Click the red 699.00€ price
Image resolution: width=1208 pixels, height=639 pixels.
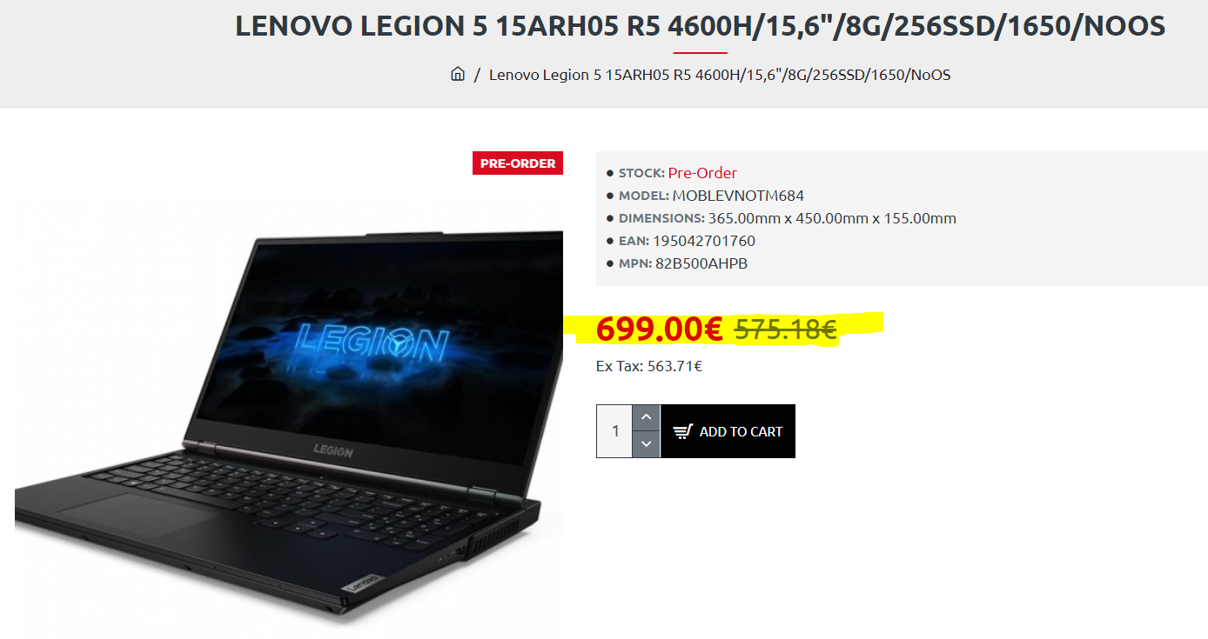[x=659, y=329]
